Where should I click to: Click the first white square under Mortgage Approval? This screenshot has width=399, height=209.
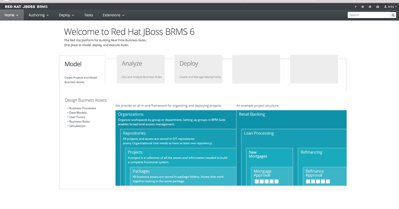click(256, 181)
